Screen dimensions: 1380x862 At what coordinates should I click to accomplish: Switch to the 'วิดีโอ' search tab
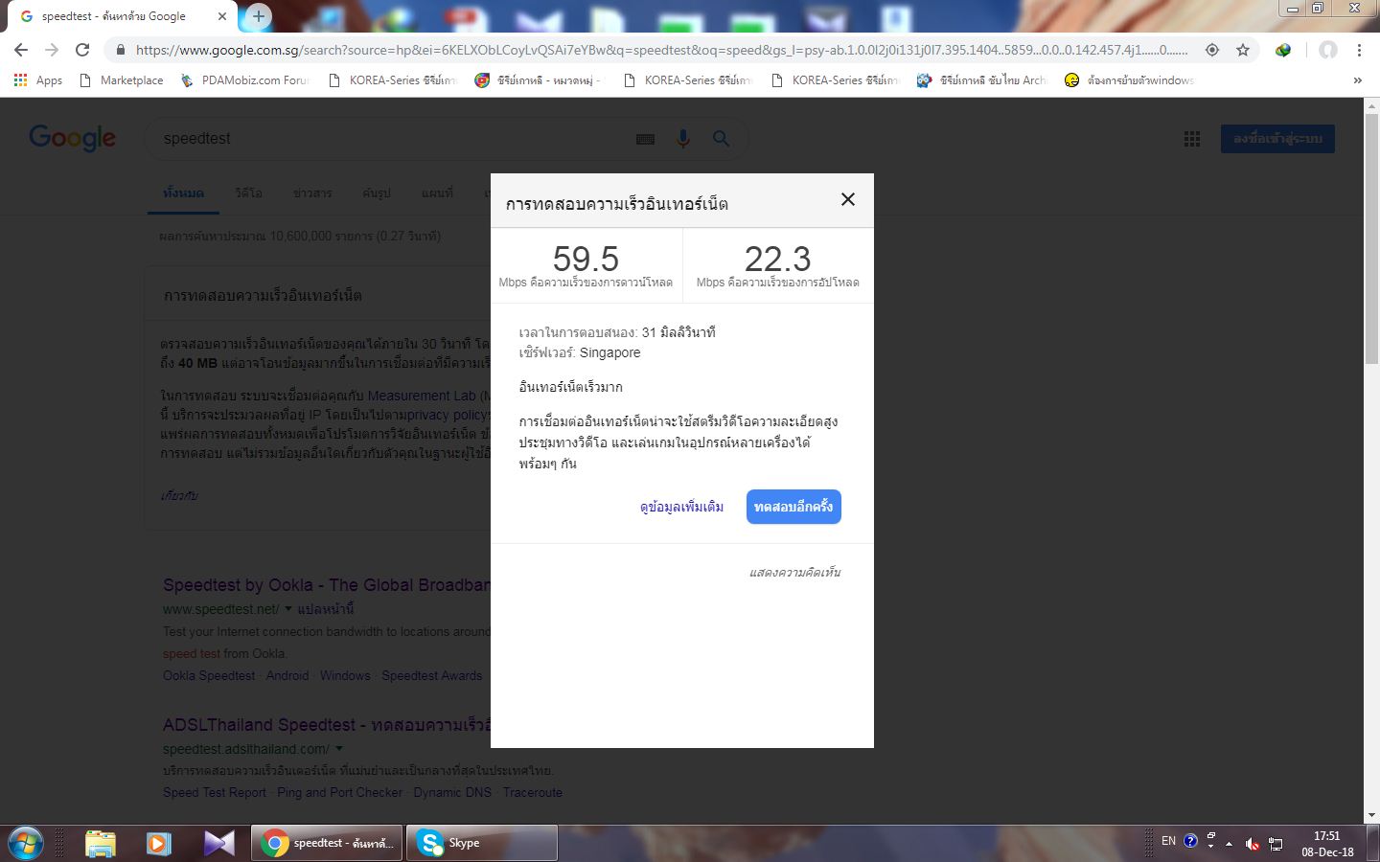pyautogui.click(x=248, y=193)
